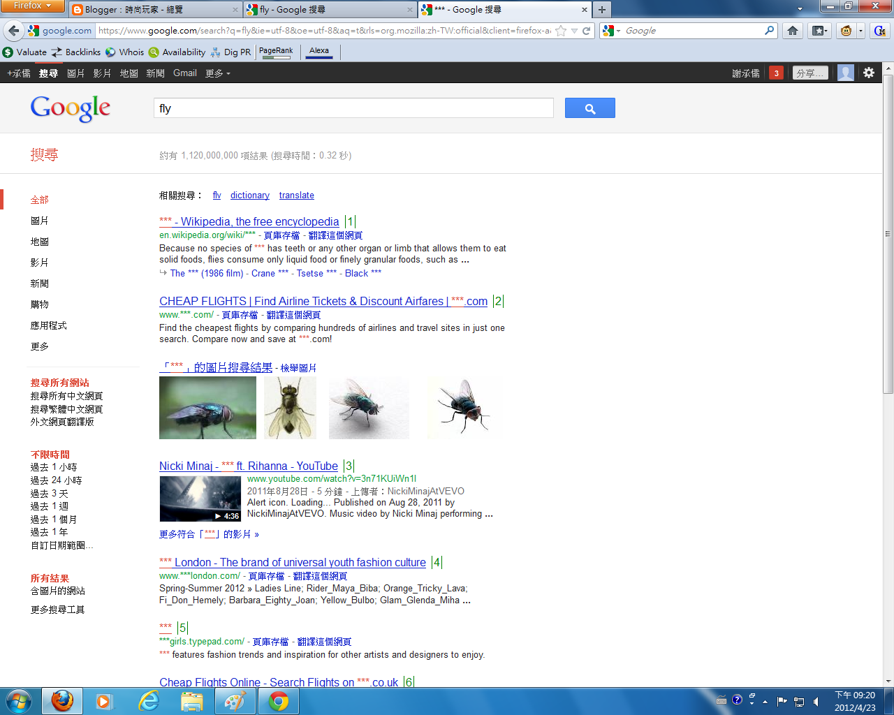
Task: Click the volume speaker tray icon
Action: click(x=816, y=701)
